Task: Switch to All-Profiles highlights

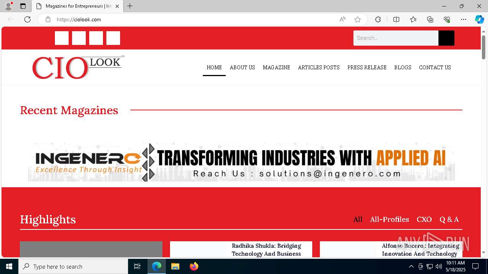Action: [x=390, y=220]
